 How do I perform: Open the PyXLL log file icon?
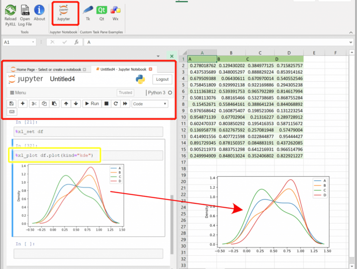point(25,16)
